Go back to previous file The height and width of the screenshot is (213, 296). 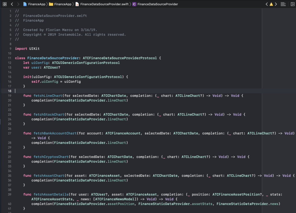[x=12, y=4]
